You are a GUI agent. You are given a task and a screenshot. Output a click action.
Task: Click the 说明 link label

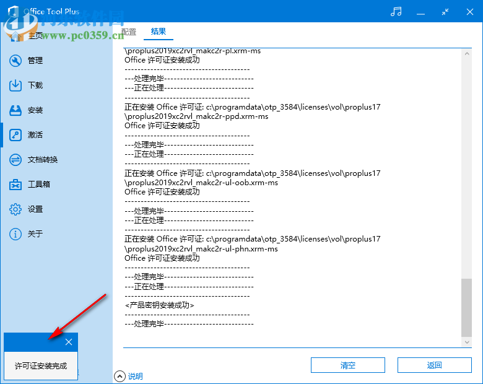point(135,377)
